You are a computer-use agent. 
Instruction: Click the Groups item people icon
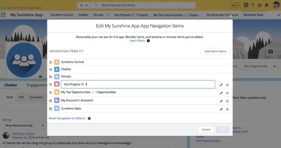[57, 77]
